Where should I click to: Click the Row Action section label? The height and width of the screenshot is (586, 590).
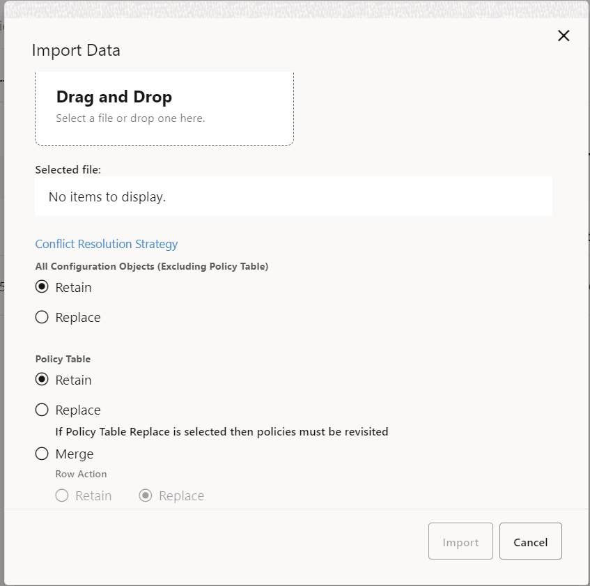pyautogui.click(x=81, y=474)
